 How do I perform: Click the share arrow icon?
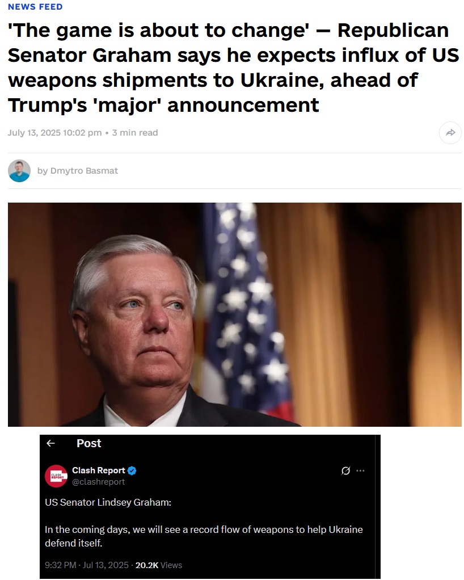[x=450, y=132]
